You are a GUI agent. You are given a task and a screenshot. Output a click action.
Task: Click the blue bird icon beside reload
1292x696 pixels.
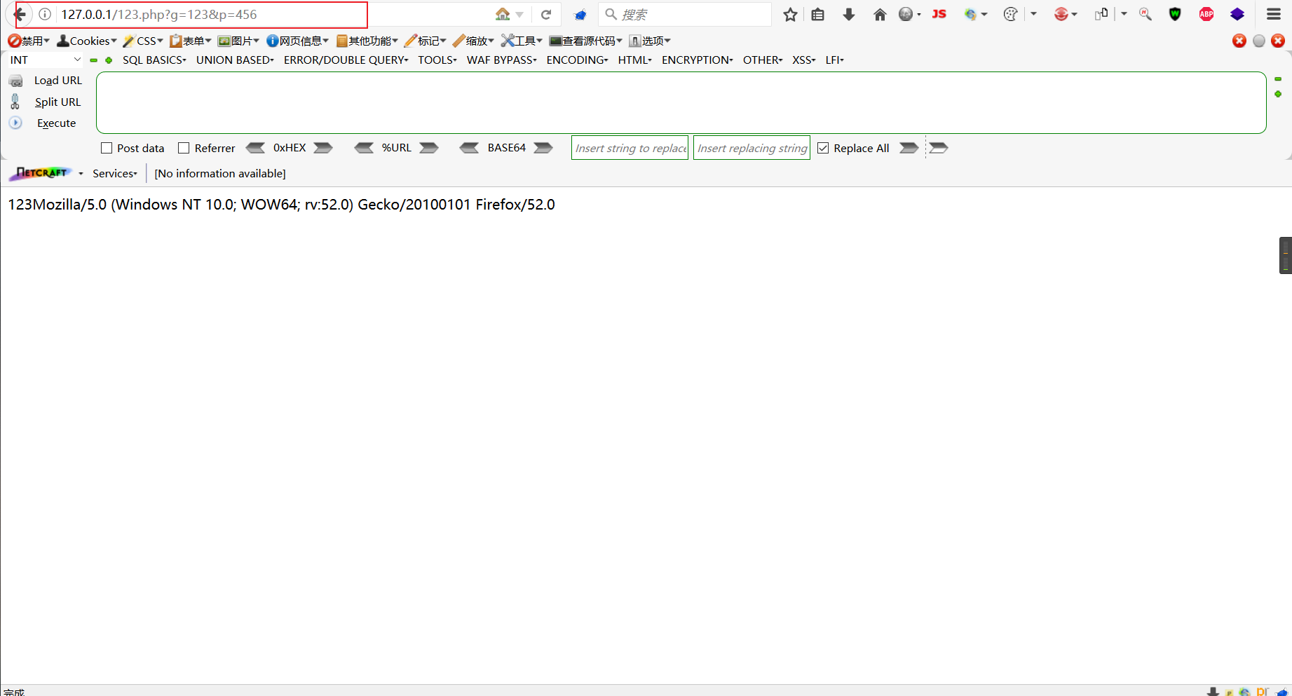point(580,15)
